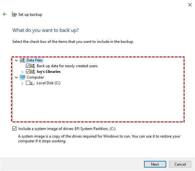Expand the Local Disk (C:) node
Image resolution: width=195 pixels, height=171 pixels.
click(x=22, y=83)
